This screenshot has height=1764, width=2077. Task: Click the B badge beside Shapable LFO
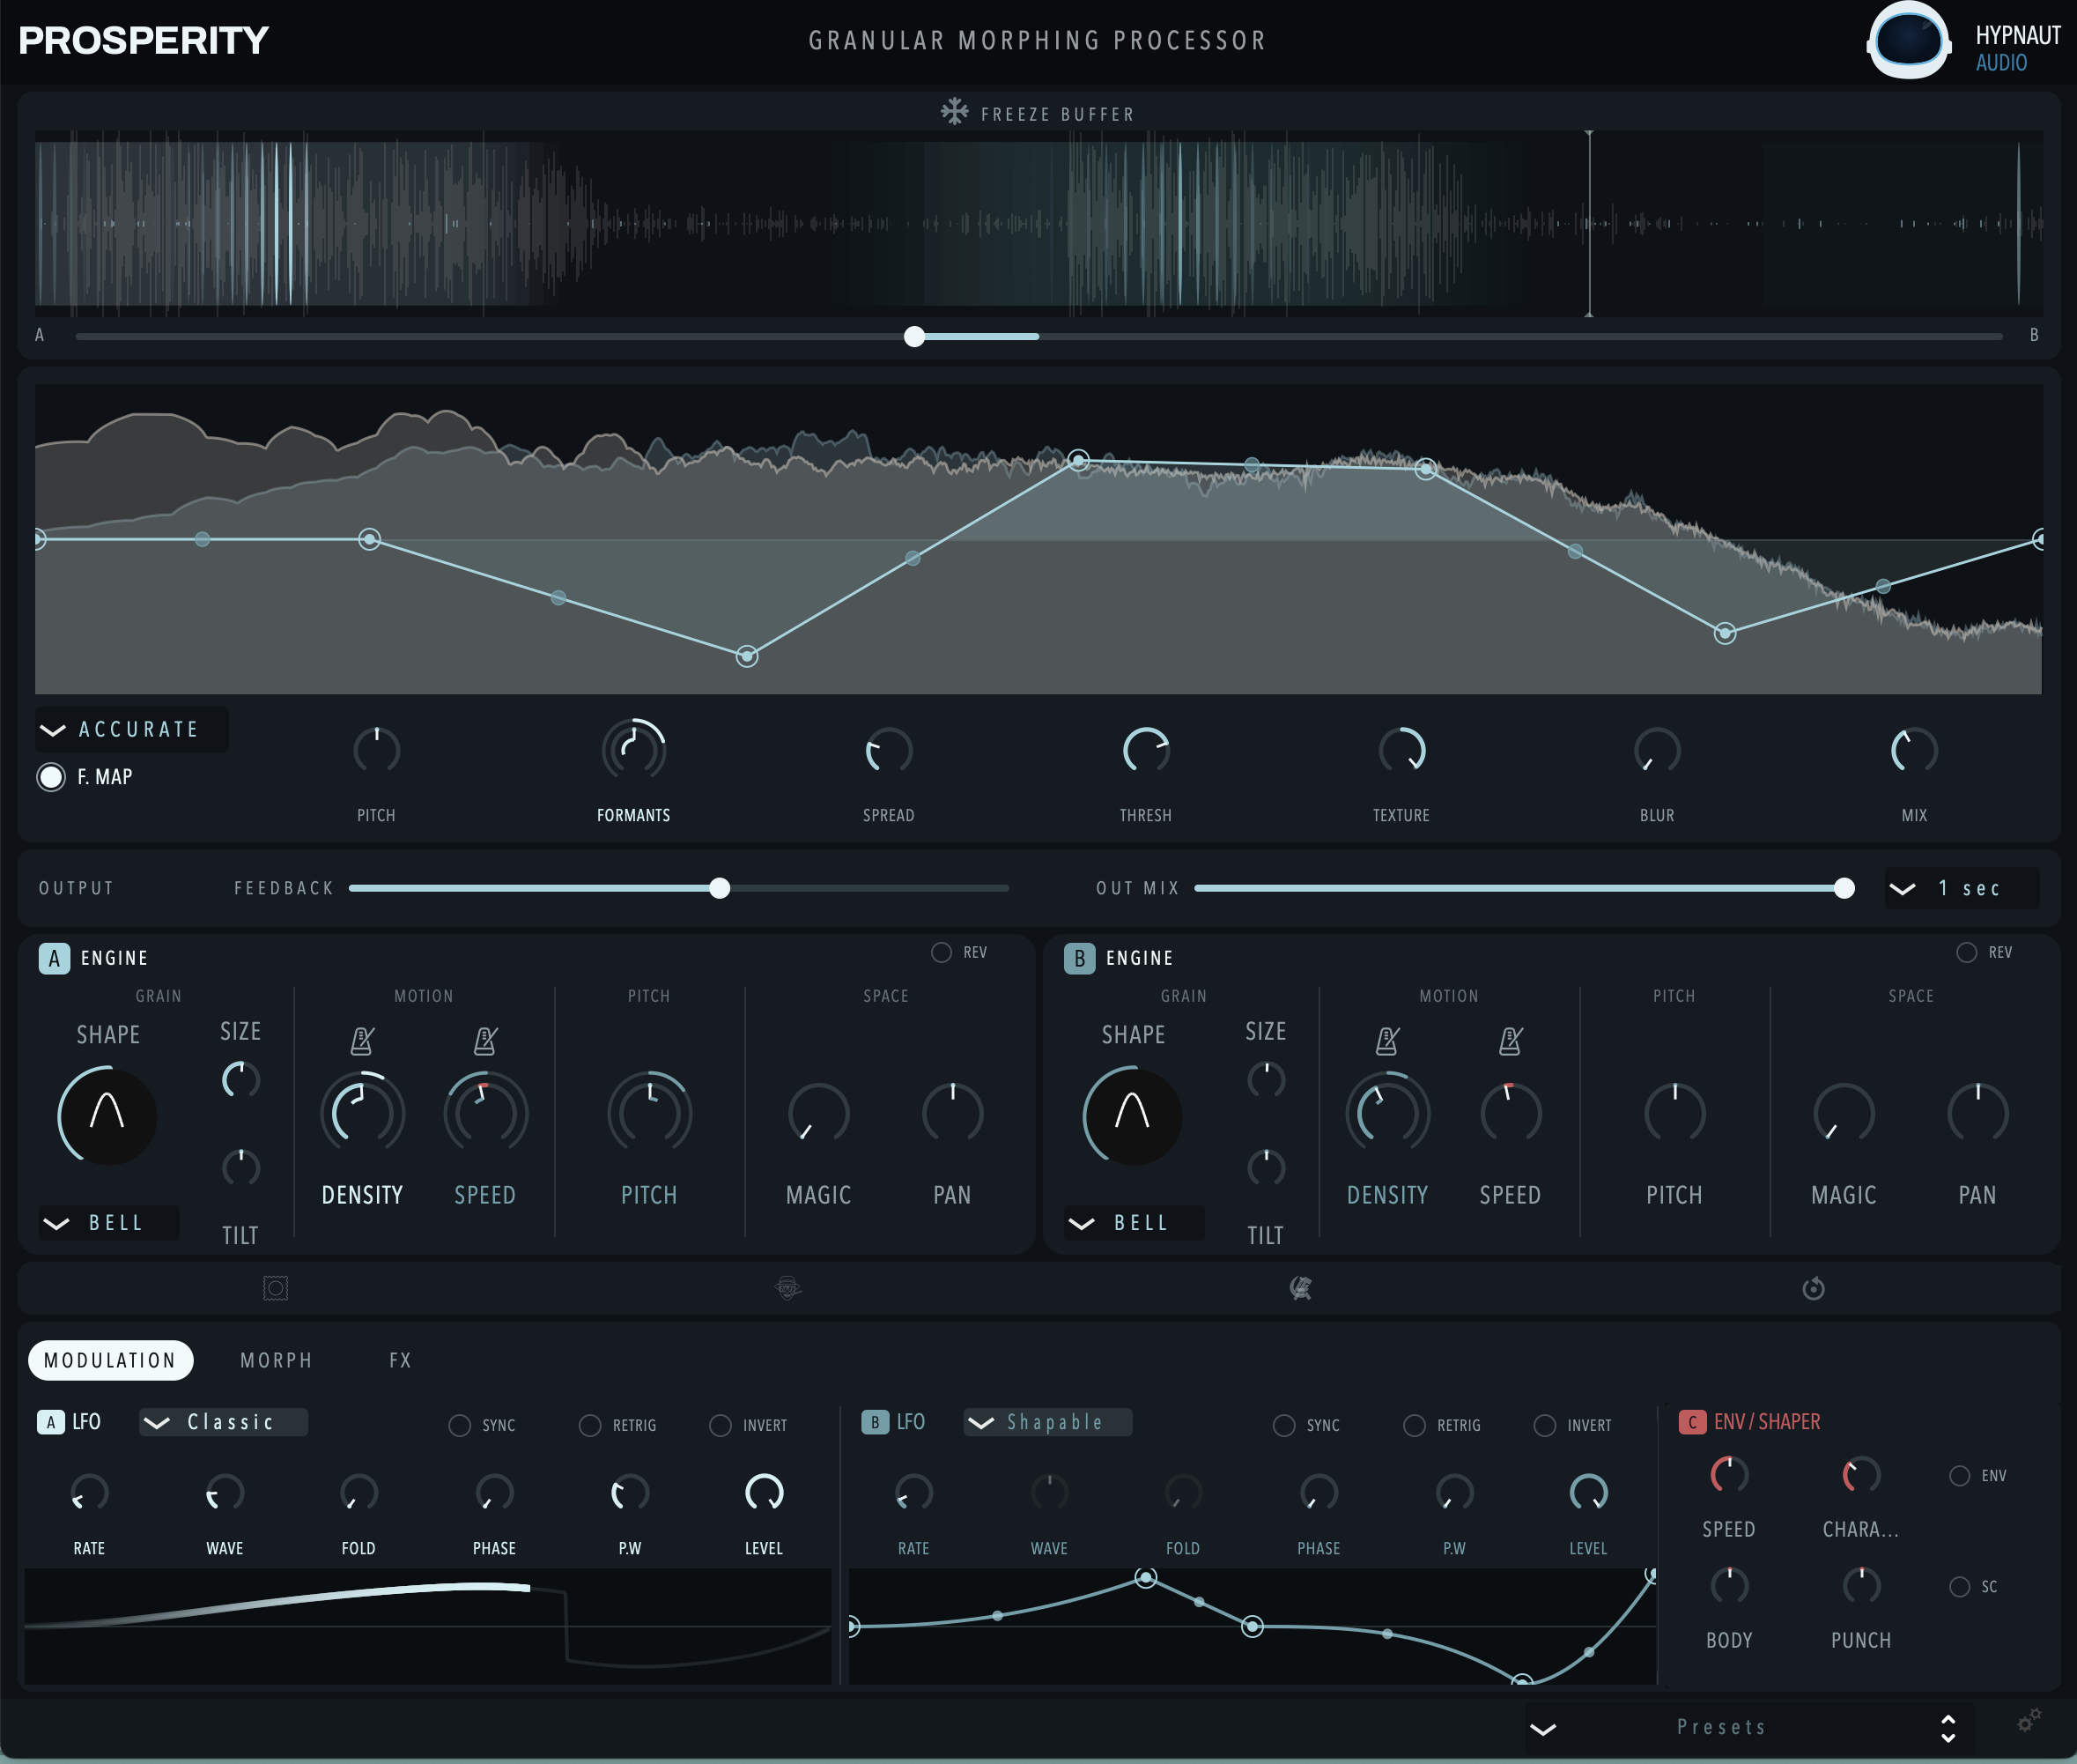(x=875, y=1422)
